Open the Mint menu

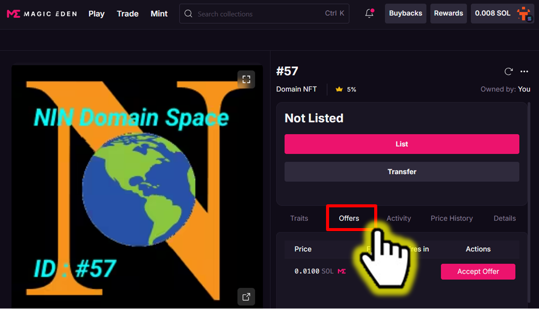click(159, 14)
